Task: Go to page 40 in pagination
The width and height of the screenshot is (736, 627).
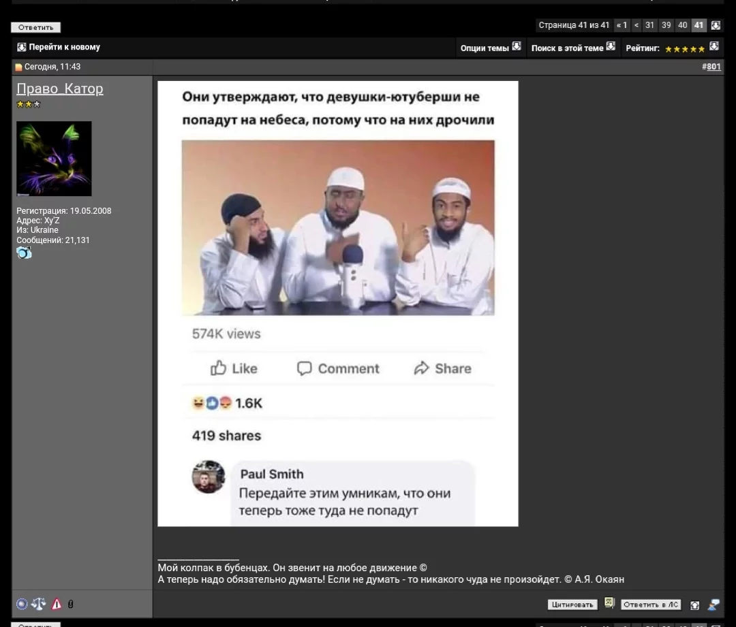Action: click(682, 25)
